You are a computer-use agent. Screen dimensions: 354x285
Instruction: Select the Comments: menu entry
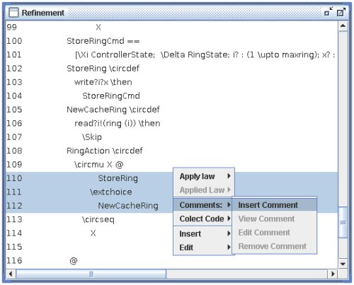[x=204, y=205]
